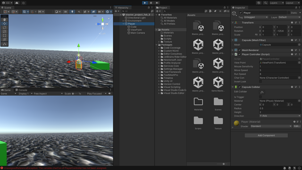
Task: Open the Unity Cloud icon
Action: tap(17, 3)
